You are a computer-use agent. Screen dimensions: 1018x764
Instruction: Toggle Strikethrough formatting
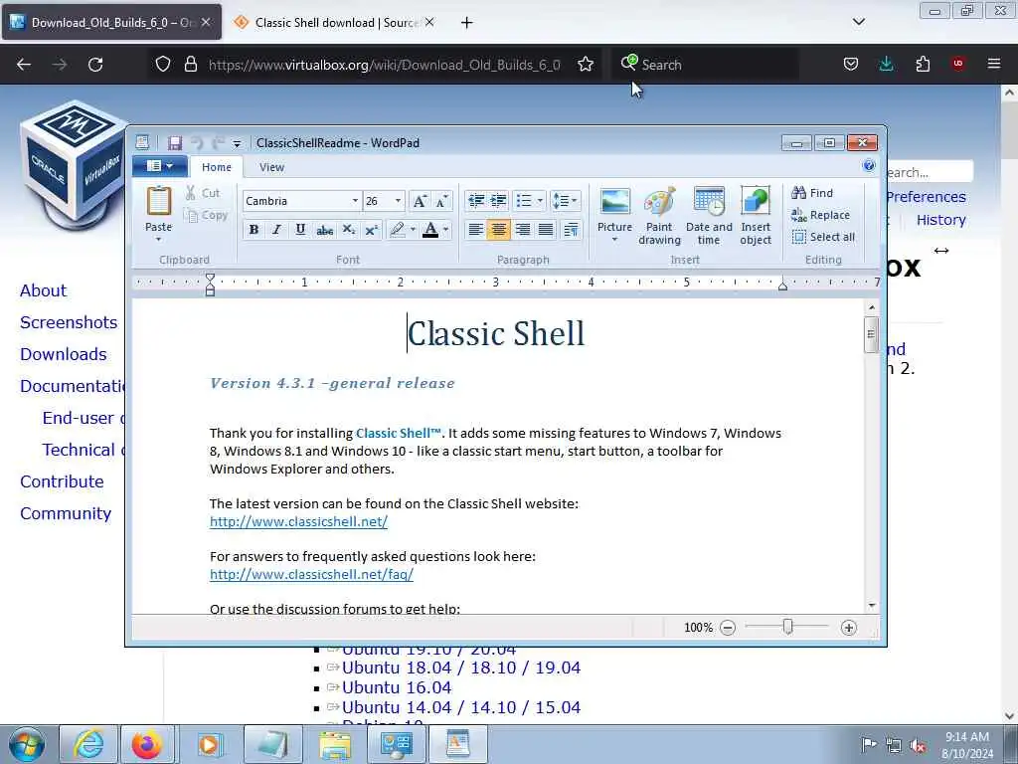point(325,230)
